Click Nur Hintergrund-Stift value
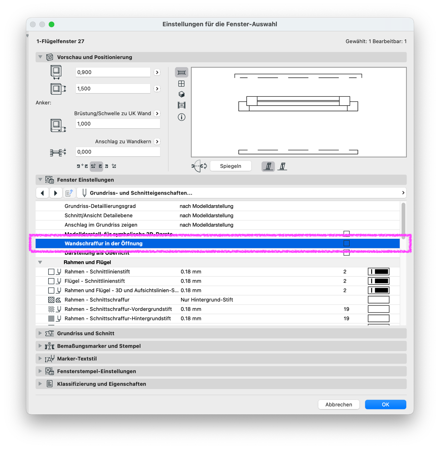Screen dimensions: 440x449 click(207, 300)
